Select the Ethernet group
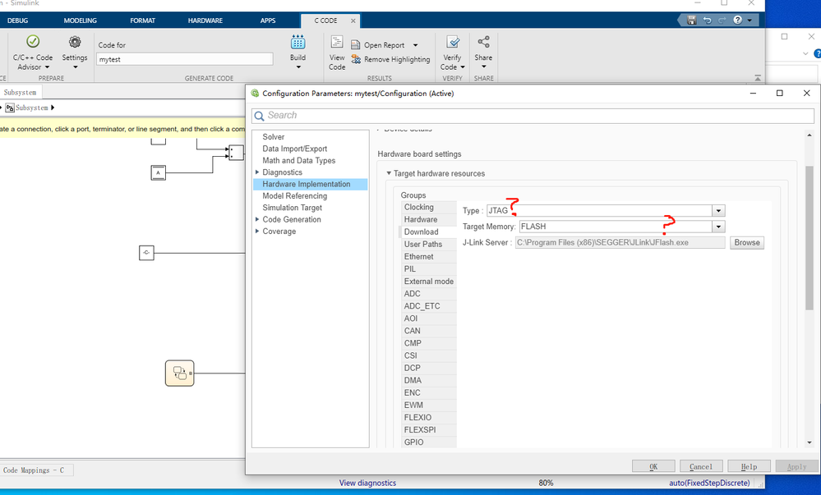The image size is (821, 495). [428, 256]
